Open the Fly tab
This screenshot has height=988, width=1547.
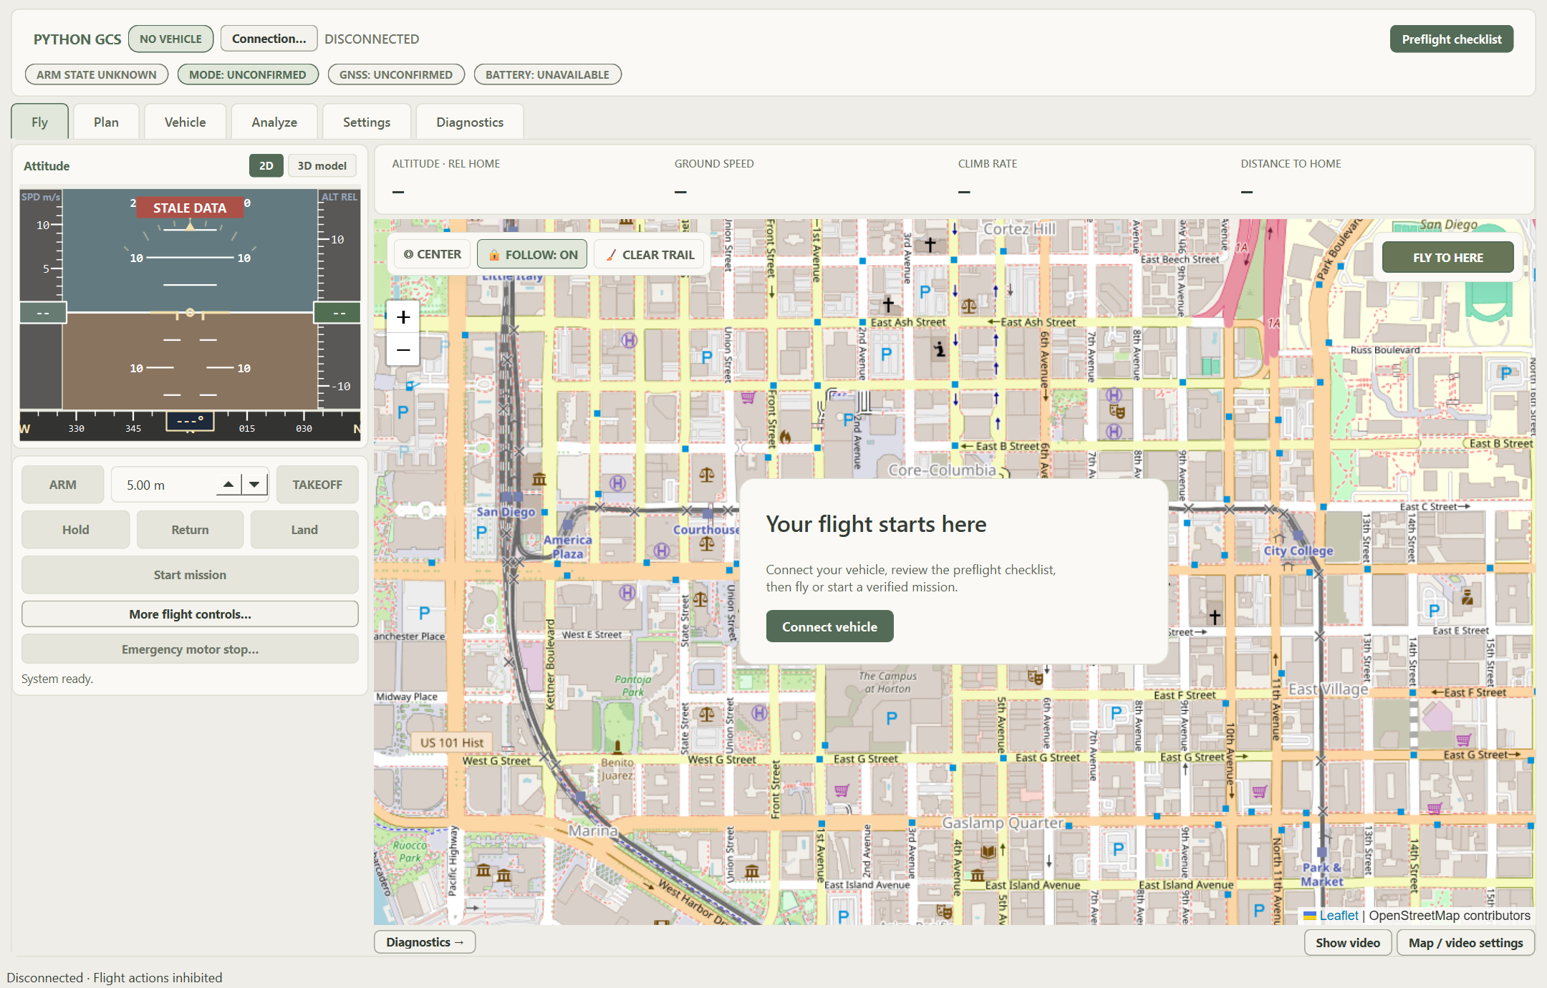pyautogui.click(x=39, y=122)
